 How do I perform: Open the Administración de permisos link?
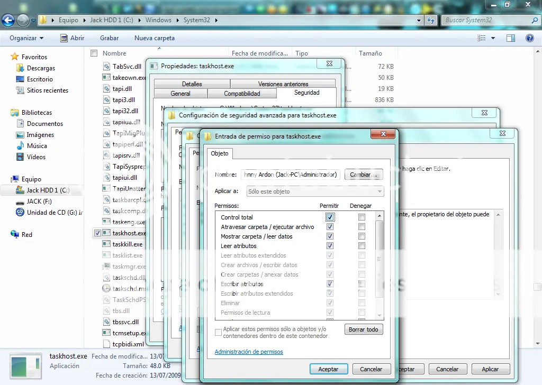249,352
